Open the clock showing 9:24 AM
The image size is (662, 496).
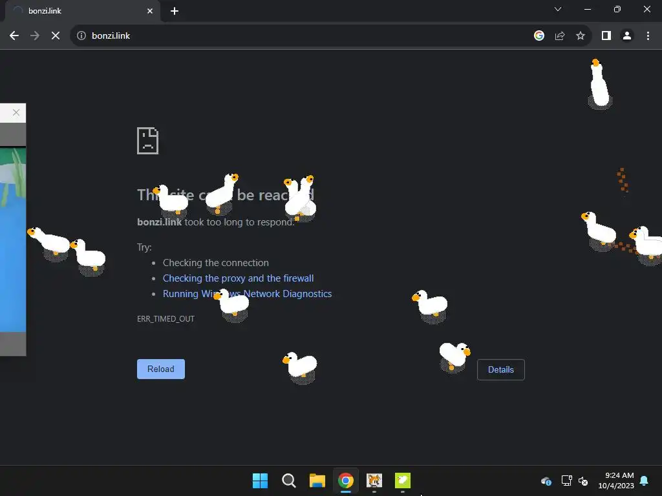(616, 480)
